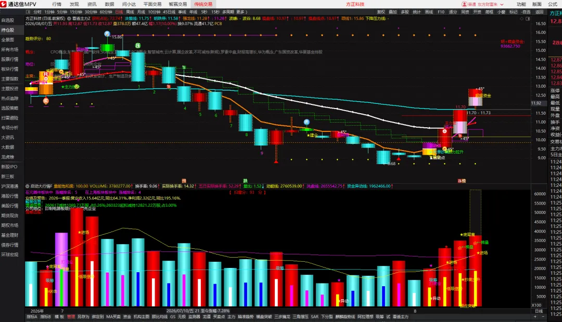Click the minus zoom button at the bottom right
Viewport: 562px width, 322px height.
543,317
